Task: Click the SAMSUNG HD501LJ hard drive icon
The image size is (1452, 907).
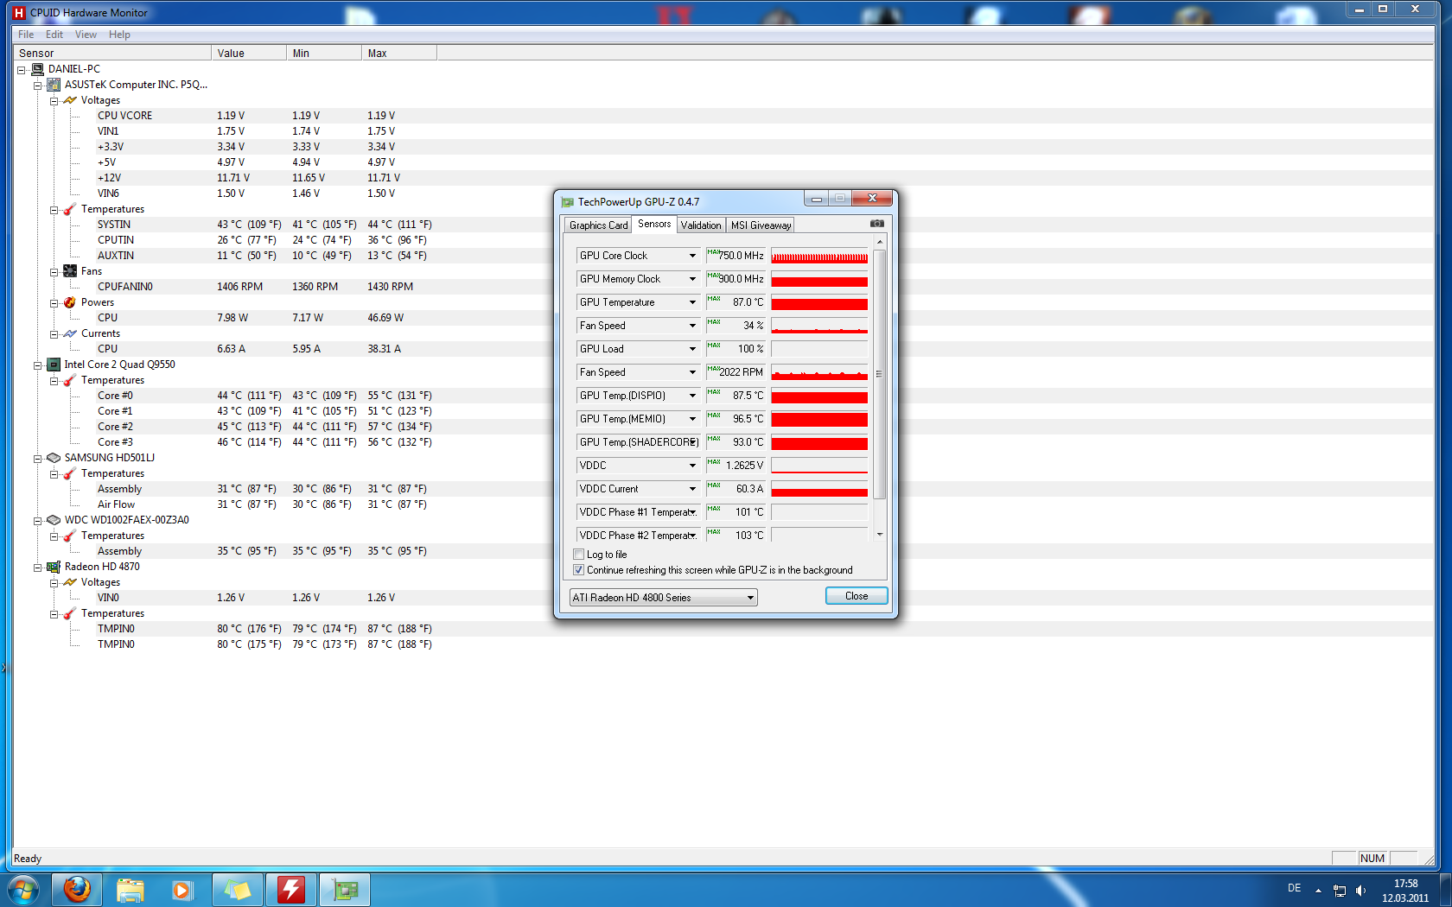Action: 54,458
